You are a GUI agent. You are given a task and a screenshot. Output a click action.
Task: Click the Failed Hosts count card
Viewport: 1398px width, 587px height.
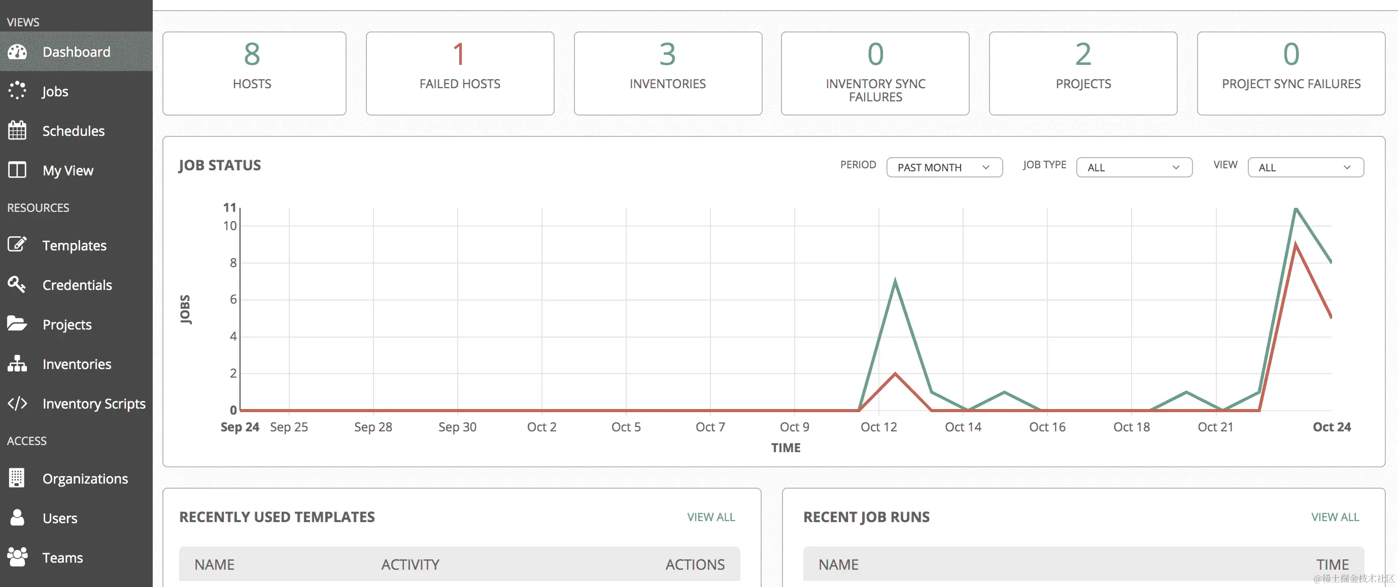click(460, 73)
